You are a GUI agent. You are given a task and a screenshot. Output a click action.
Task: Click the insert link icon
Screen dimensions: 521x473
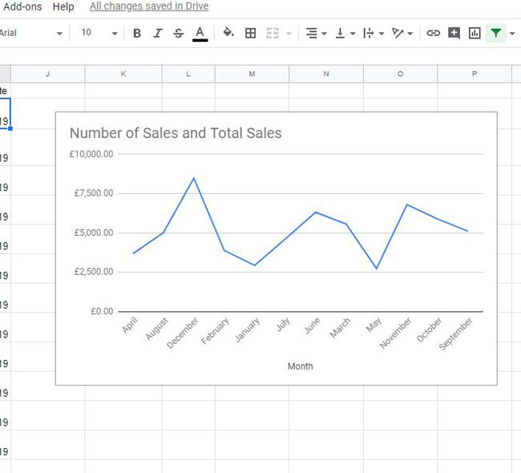point(433,33)
